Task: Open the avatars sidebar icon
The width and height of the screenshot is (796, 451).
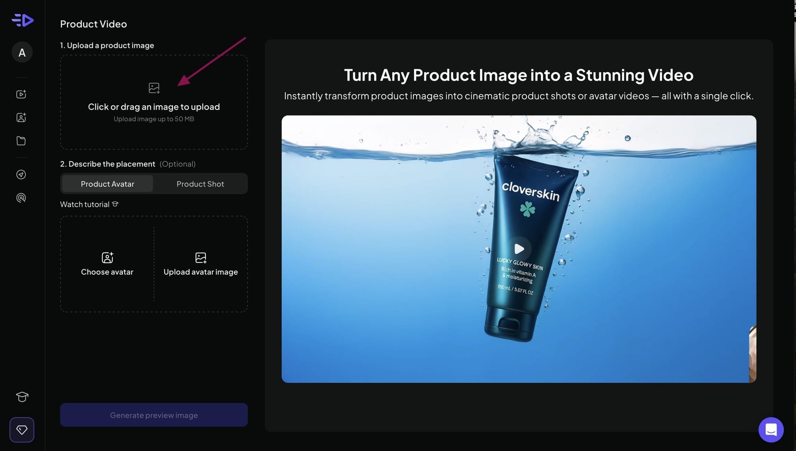Action: pyautogui.click(x=21, y=118)
